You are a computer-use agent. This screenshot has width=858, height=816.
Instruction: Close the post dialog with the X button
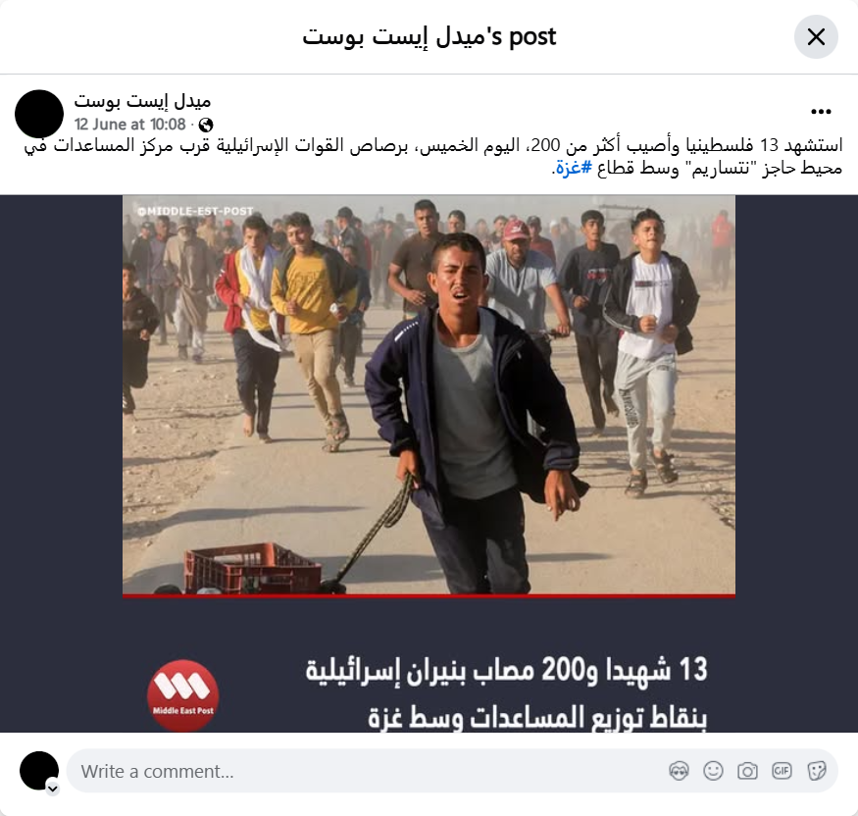point(816,37)
